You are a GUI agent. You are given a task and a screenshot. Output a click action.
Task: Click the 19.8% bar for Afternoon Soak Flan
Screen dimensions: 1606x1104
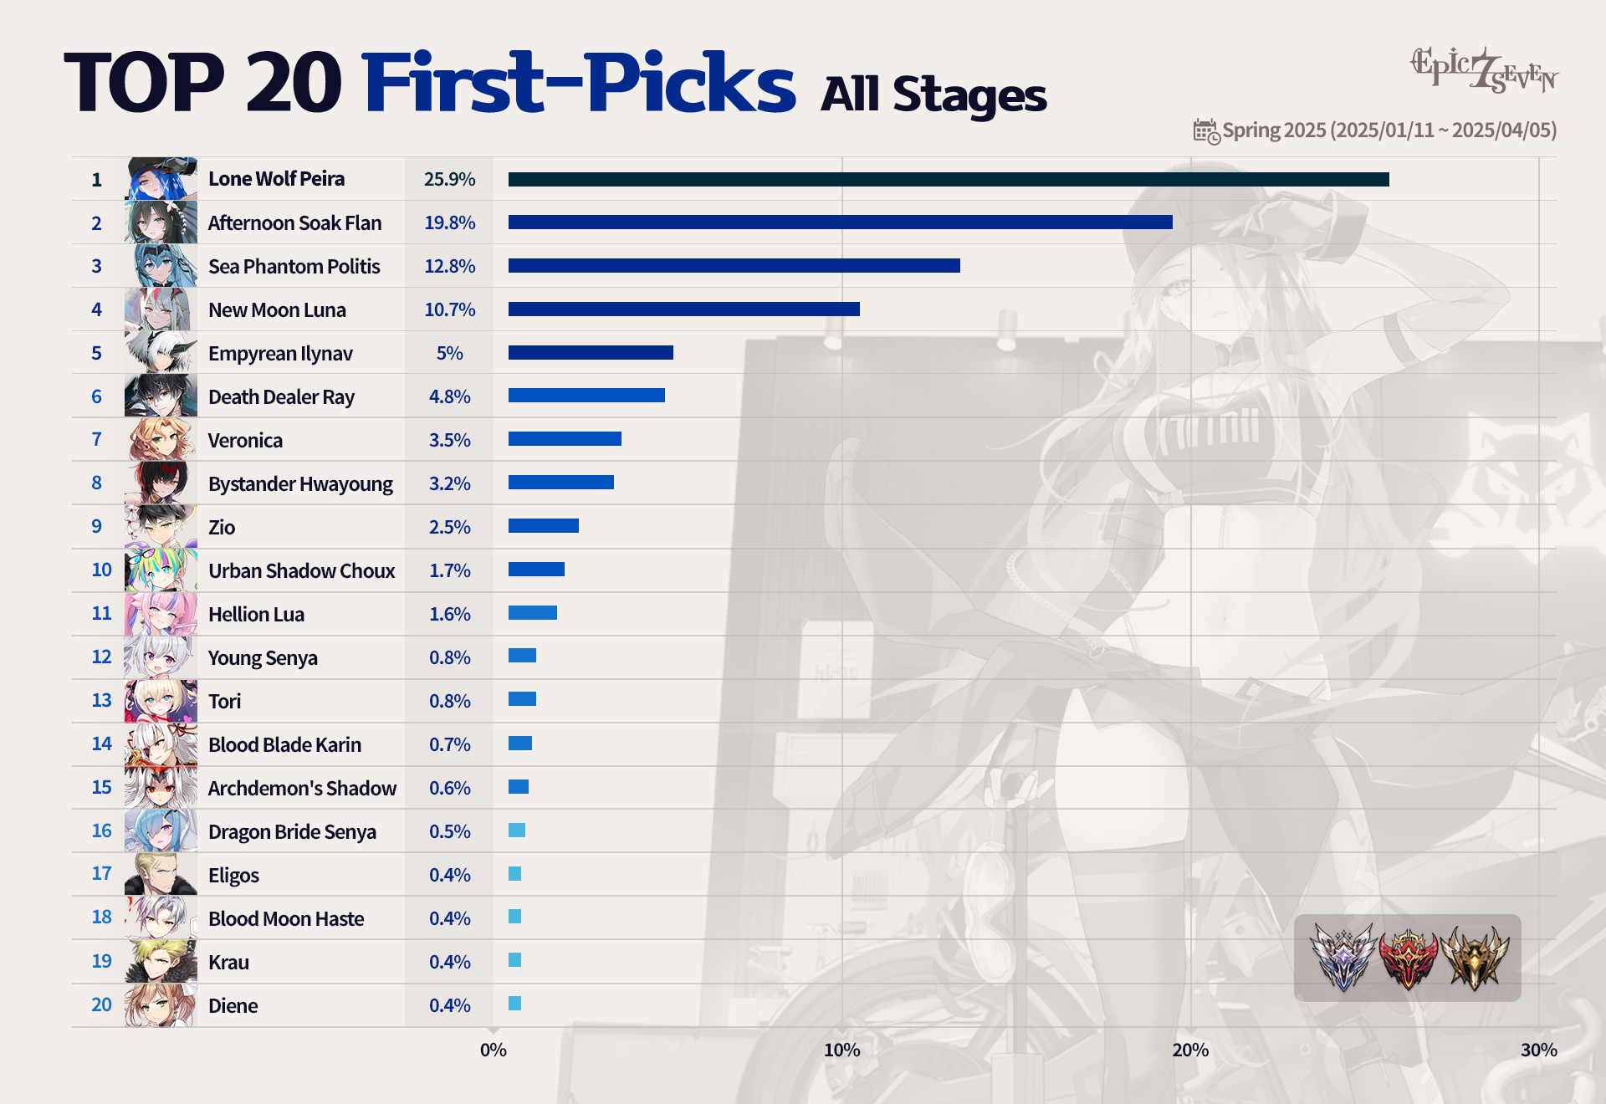click(x=840, y=222)
